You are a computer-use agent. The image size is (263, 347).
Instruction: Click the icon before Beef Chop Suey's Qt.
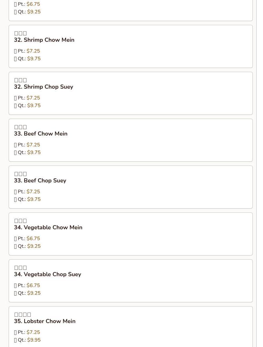(15, 199)
